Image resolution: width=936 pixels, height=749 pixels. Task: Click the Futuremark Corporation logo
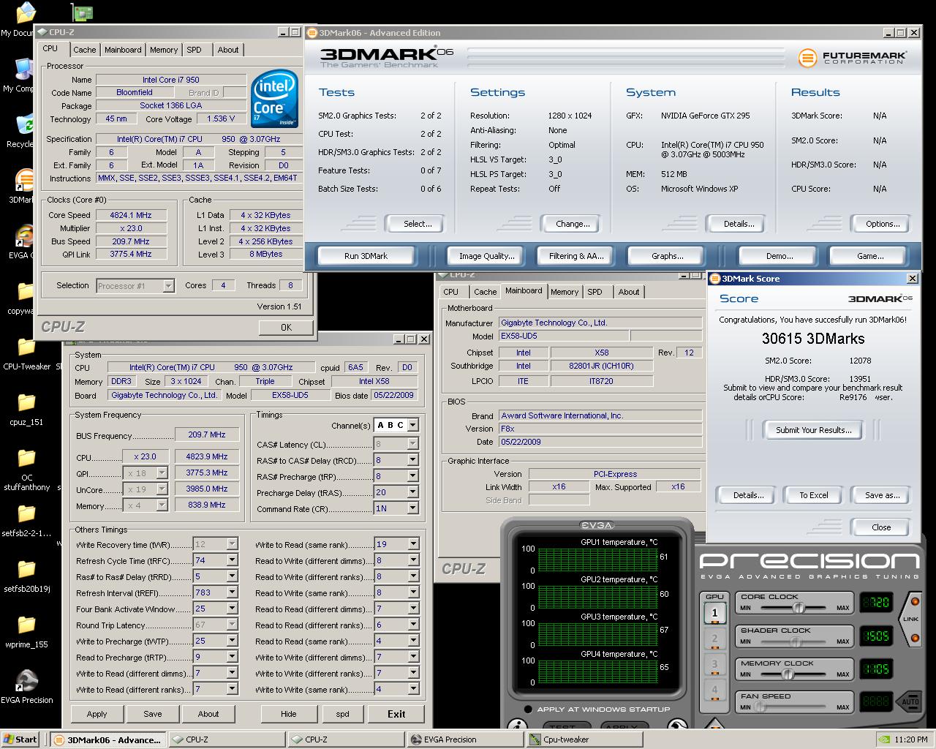point(852,58)
